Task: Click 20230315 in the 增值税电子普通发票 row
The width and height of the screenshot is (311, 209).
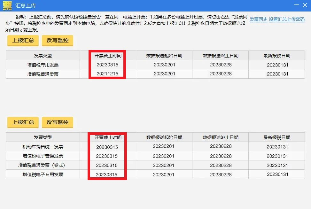Action: click(x=107, y=156)
